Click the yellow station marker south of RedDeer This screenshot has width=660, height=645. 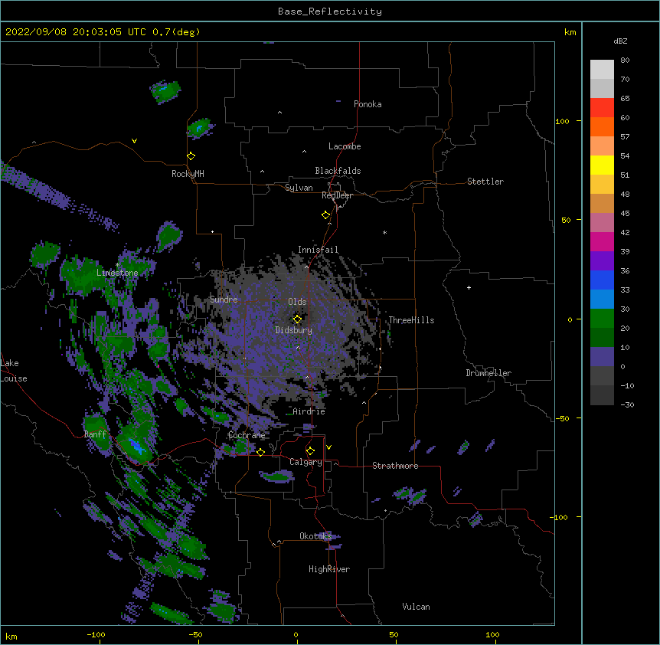pyautogui.click(x=326, y=215)
